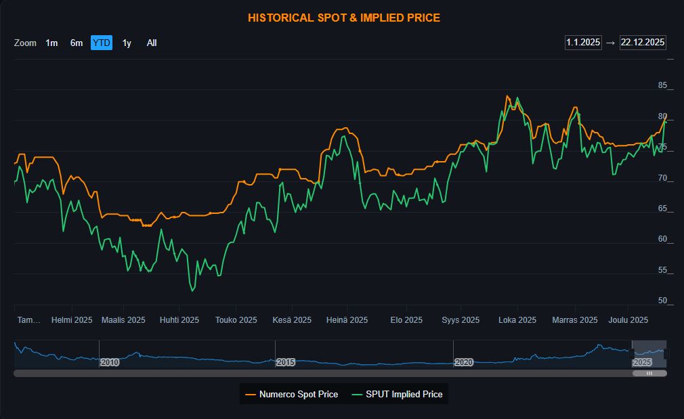Click the navigator's highlighted 2025 selection window
Screen dimensions: 684x419
click(x=649, y=353)
